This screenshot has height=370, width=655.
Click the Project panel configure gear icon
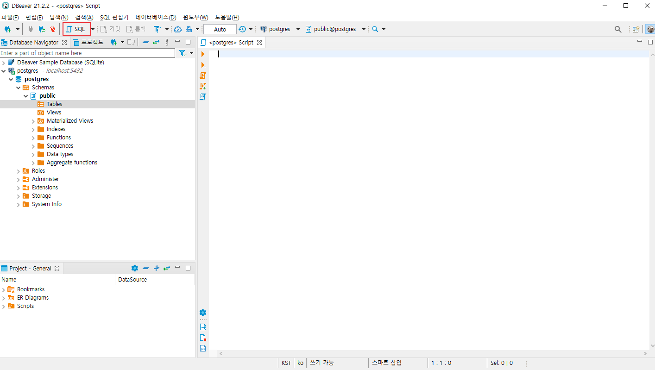[x=135, y=268]
